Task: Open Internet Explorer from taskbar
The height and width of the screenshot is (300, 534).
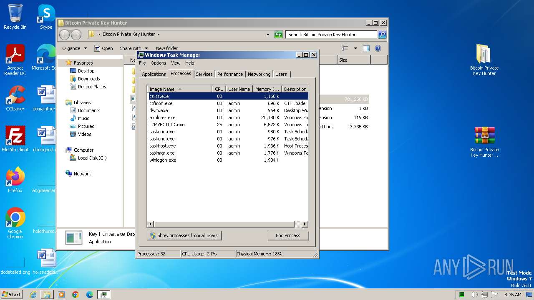Action: (x=33, y=295)
